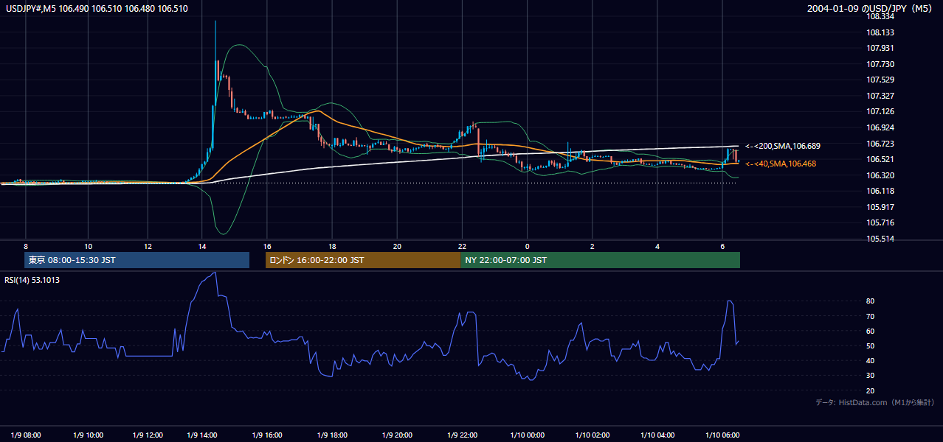Click the bottom date label 1/9 16:00
Viewport: 943px width, 442px height.
click(x=266, y=435)
